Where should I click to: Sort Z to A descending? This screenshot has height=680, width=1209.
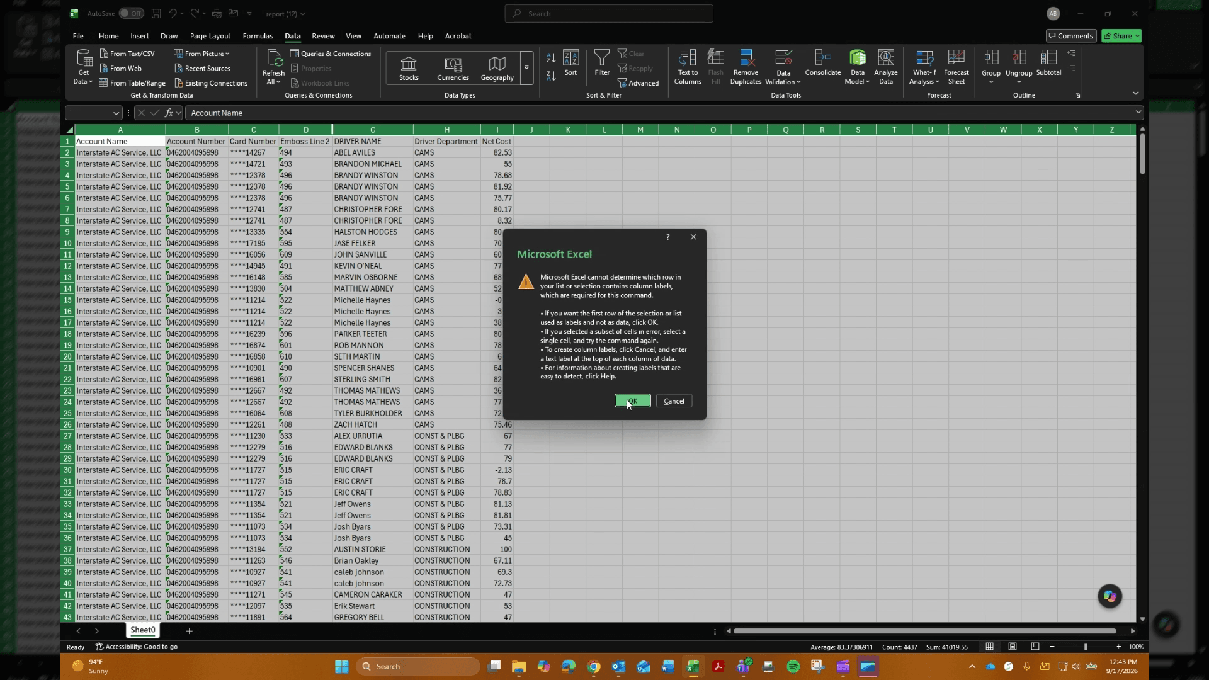click(x=551, y=76)
